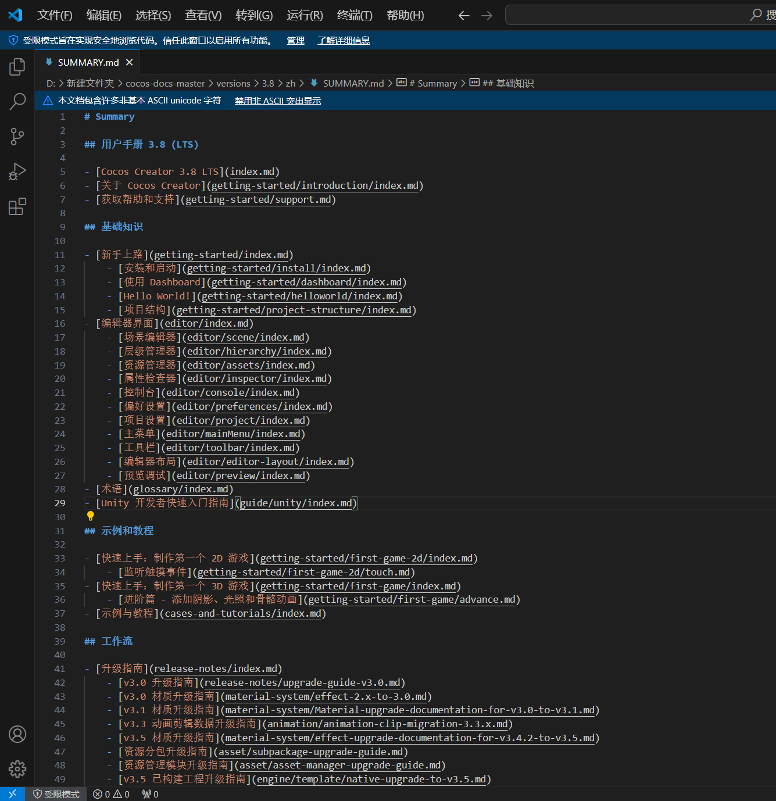Screen dimensions: 776x801
Task: Expand breadcrumb versions segment
Action: (233, 83)
